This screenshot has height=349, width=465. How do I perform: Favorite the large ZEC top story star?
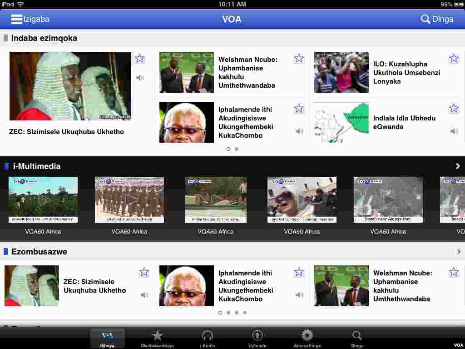pyautogui.click(x=140, y=59)
